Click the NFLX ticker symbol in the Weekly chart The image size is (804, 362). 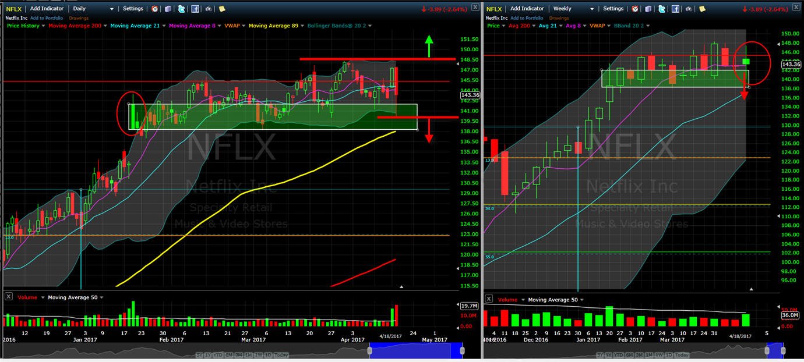point(493,9)
